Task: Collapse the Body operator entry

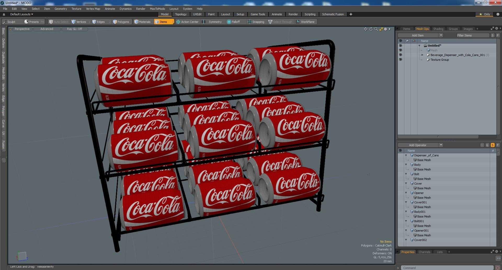Action: coord(406,165)
